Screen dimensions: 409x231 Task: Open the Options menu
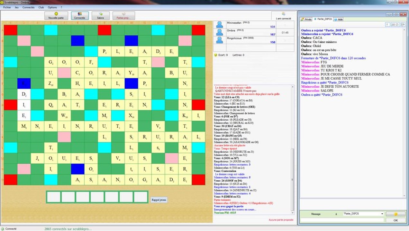click(52, 7)
